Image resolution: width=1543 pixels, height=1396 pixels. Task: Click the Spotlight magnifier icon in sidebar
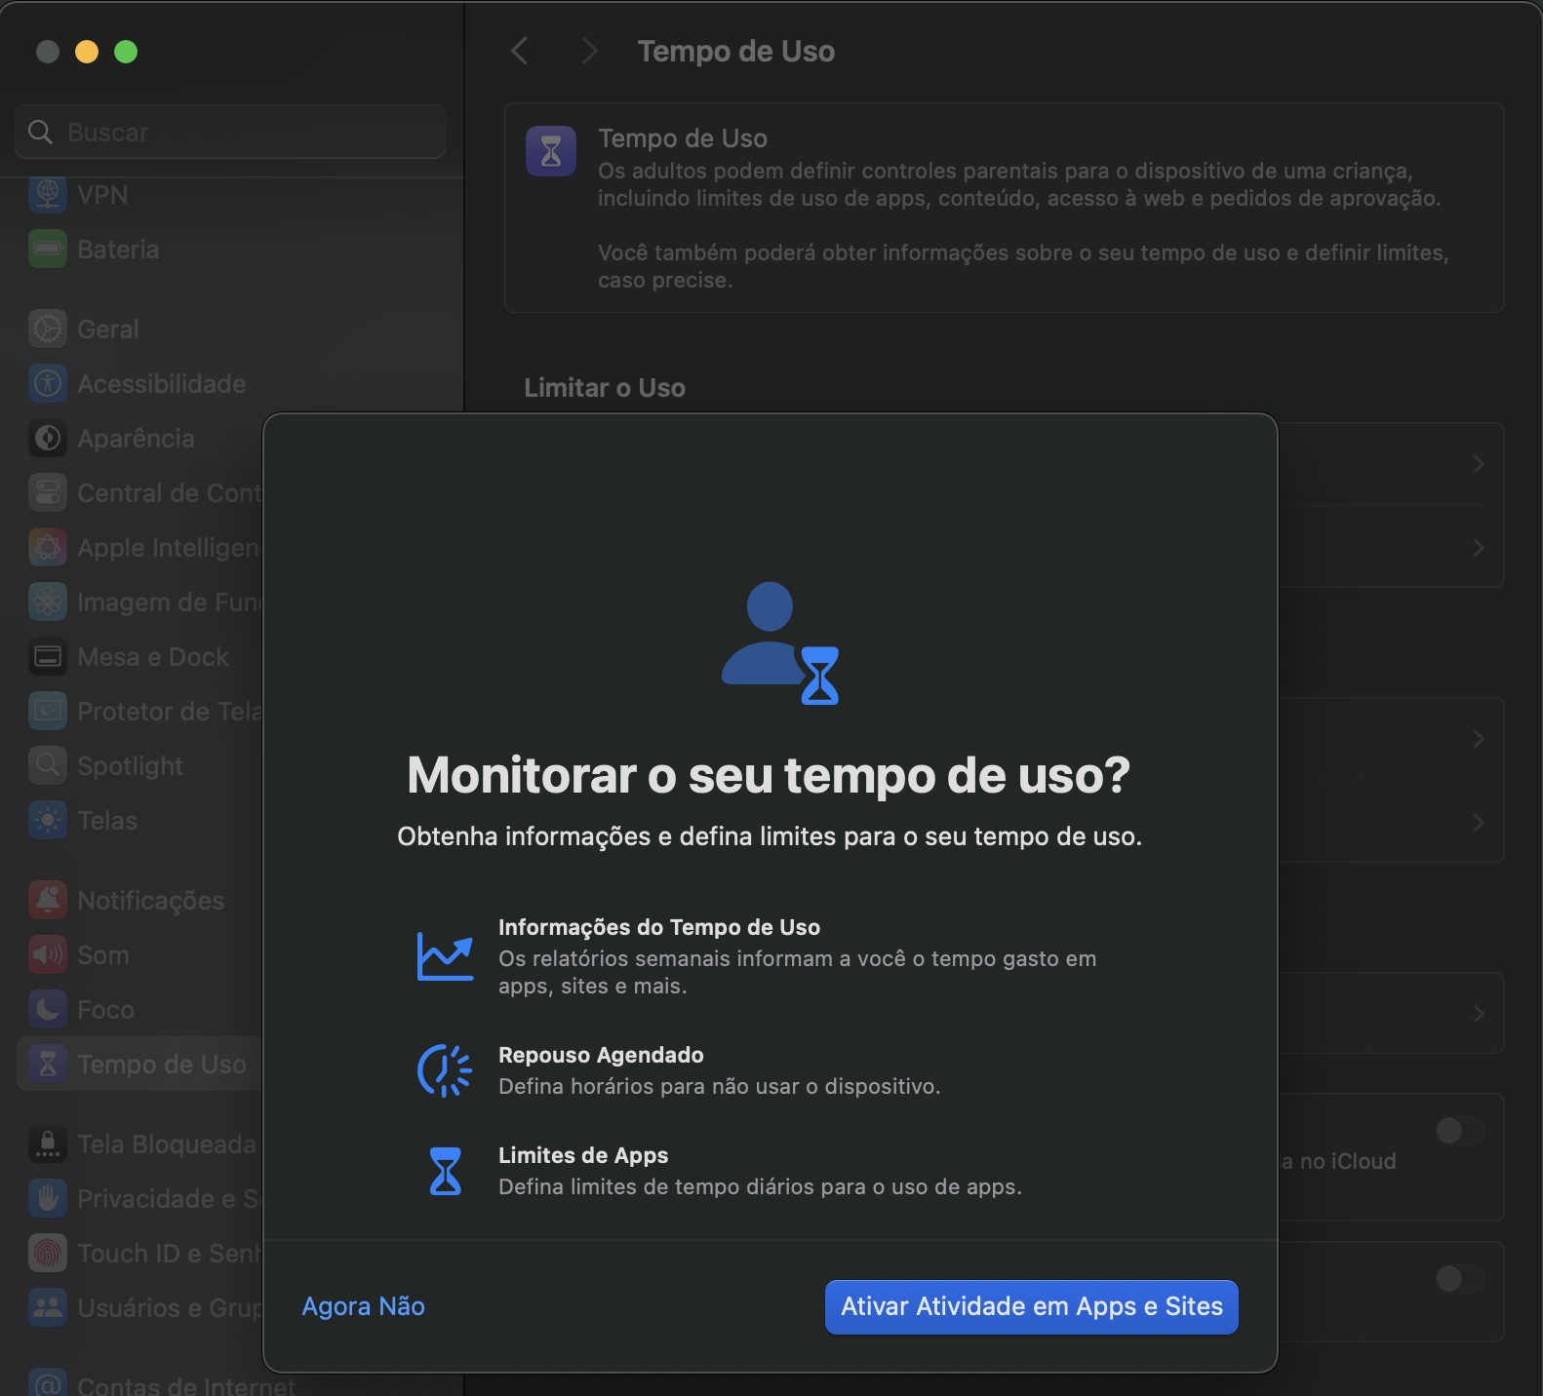coord(48,765)
